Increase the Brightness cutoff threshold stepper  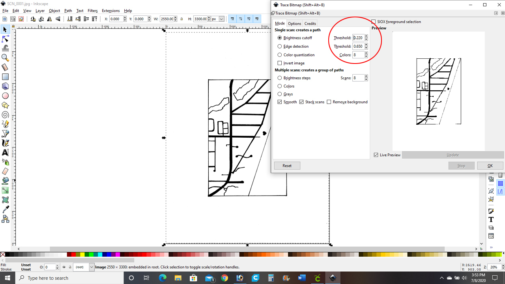pos(366,36)
